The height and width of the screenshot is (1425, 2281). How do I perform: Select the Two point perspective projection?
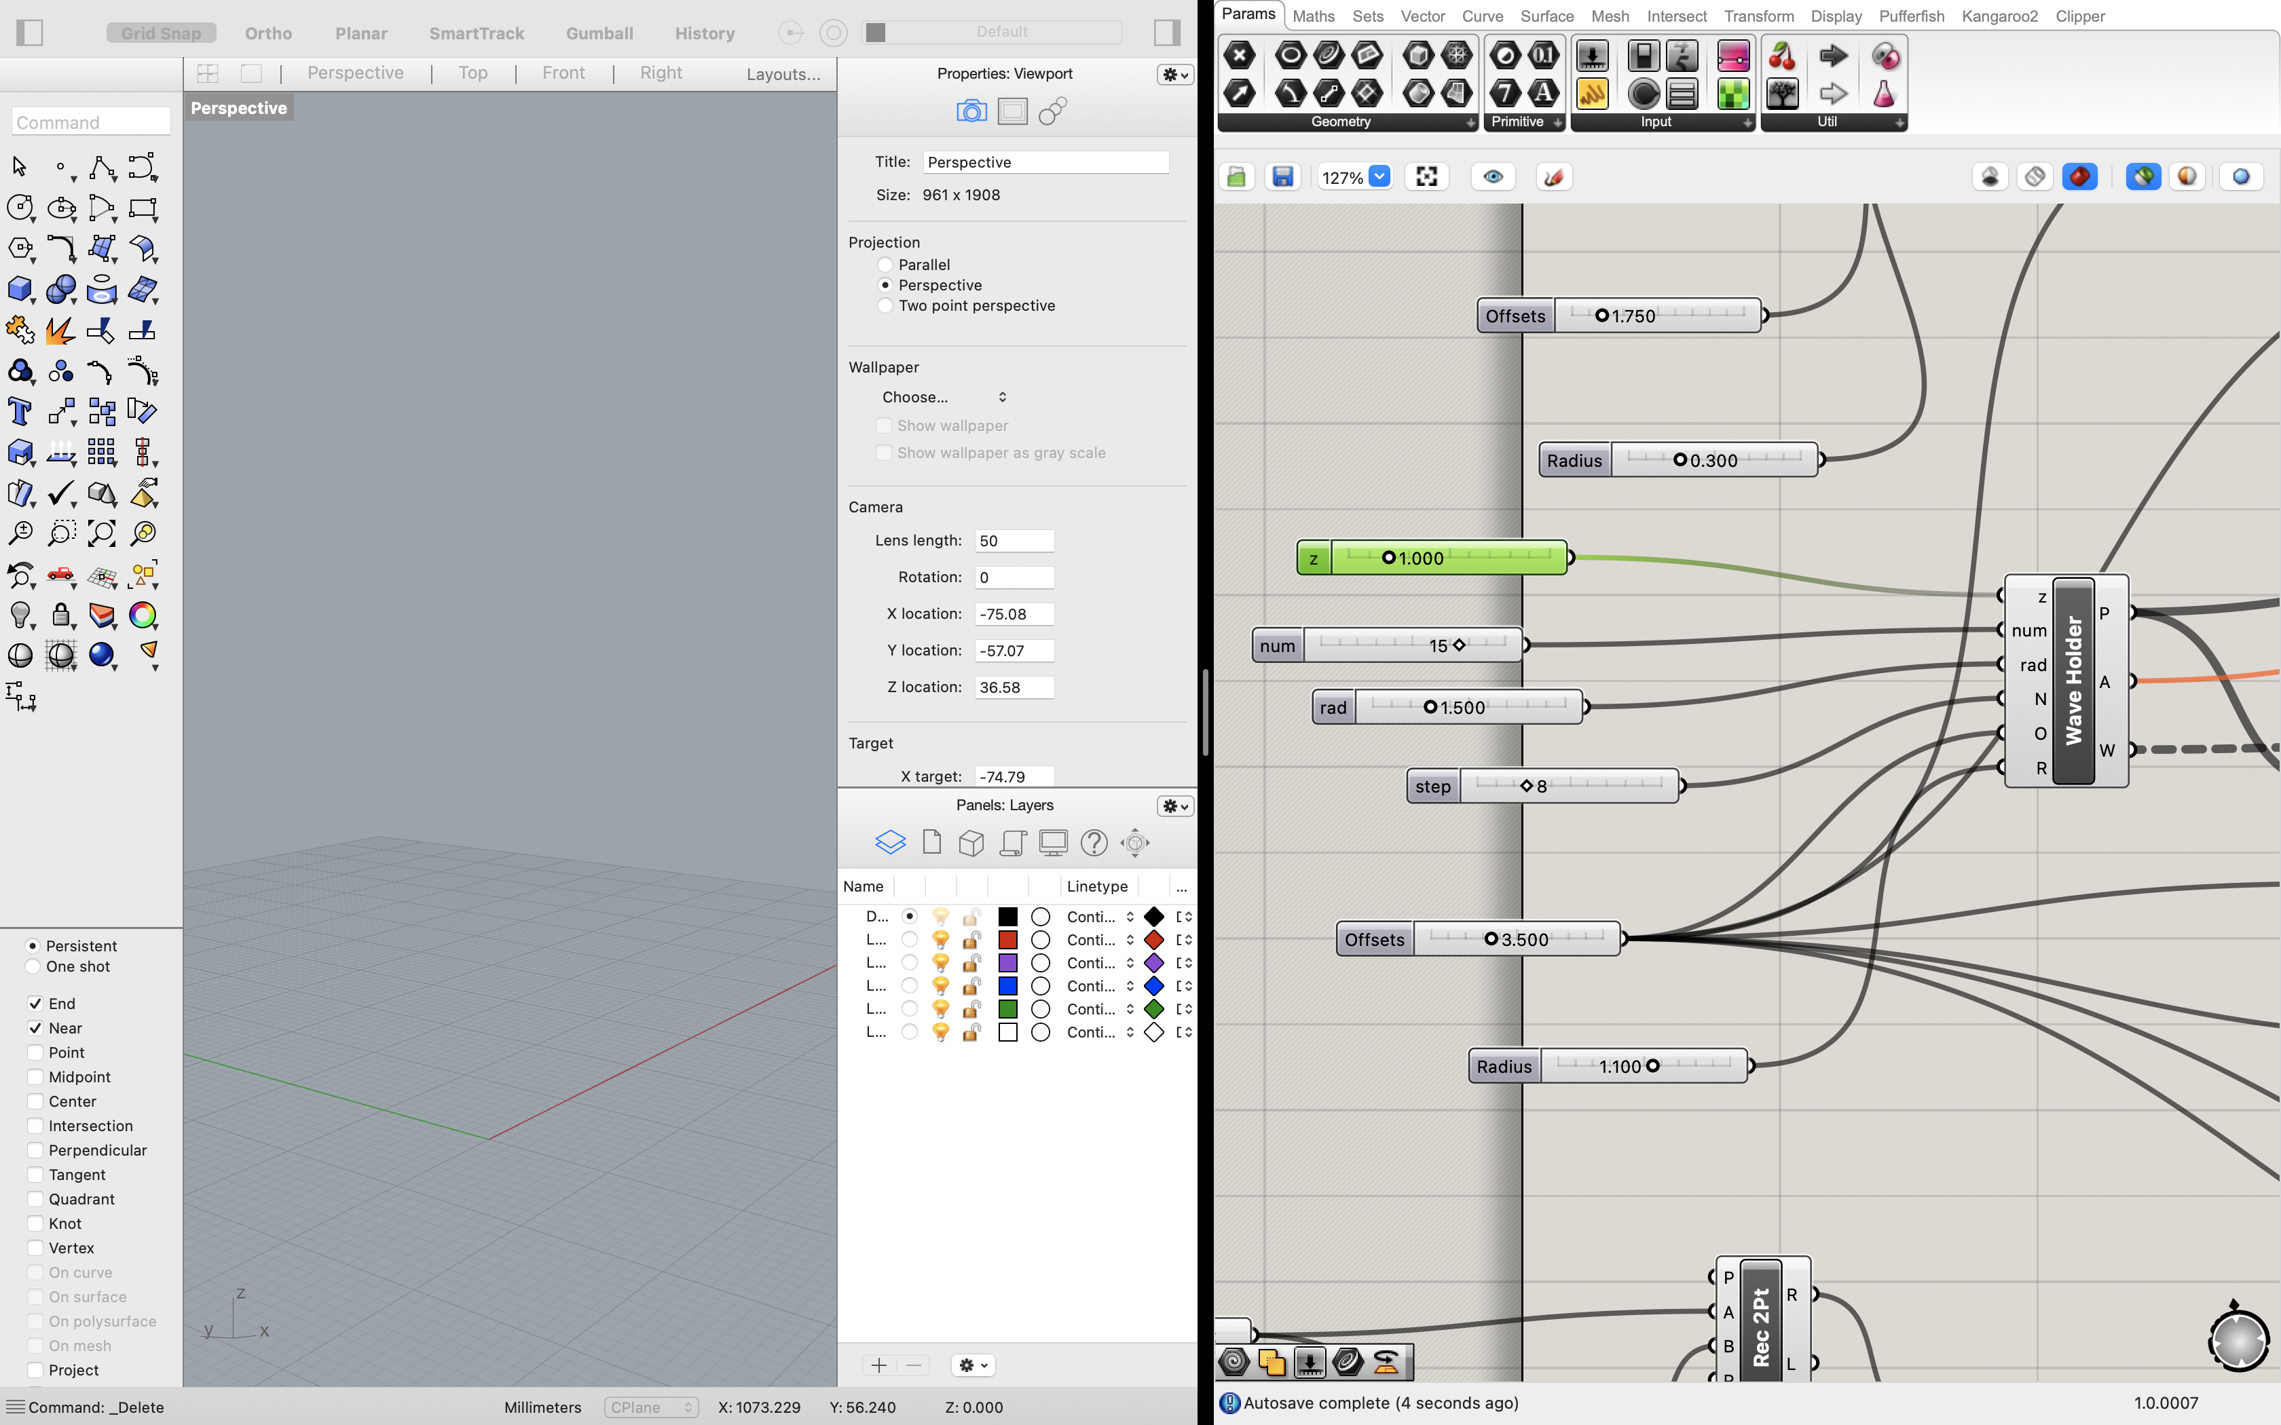[x=885, y=305]
